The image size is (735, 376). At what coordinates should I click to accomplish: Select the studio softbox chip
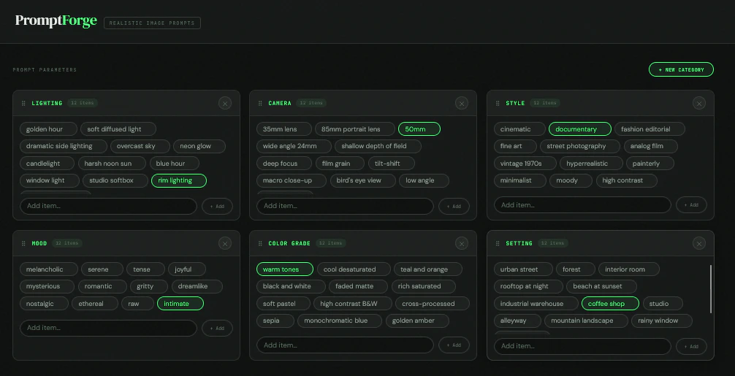coord(115,180)
